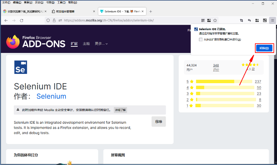Click the page vertical scrollbar
The image size is (277, 165).
pos(276,93)
